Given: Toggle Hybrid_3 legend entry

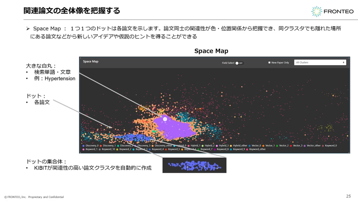Looking at the screenshot, I should click(x=222, y=145).
